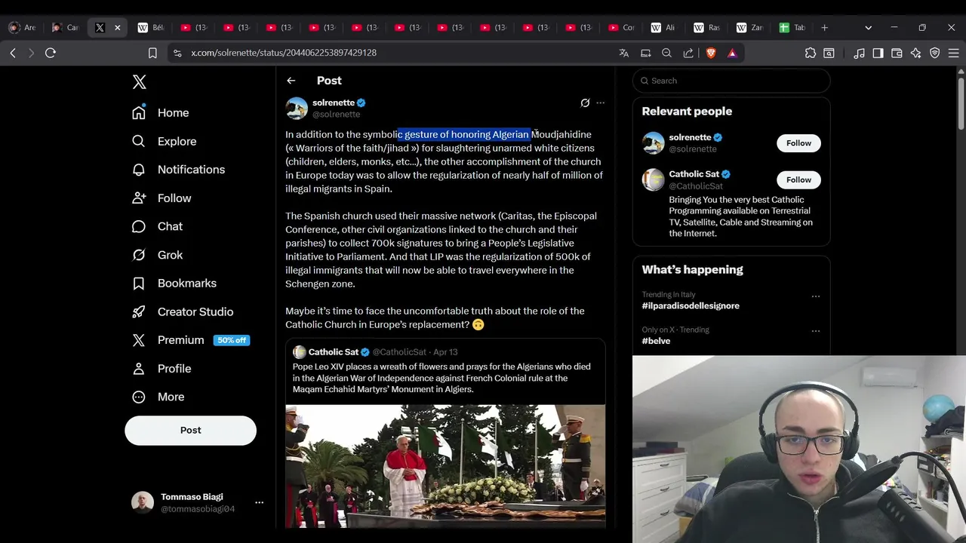The height and width of the screenshot is (543, 966).
Task: Open Bookmarks in the sidebar
Action: pyautogui.click(x=174, y=283)
